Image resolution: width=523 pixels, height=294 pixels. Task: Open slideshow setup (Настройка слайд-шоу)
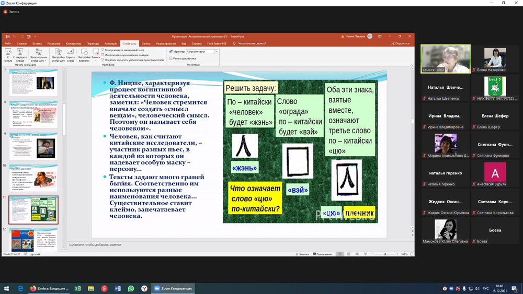point(58,53)
